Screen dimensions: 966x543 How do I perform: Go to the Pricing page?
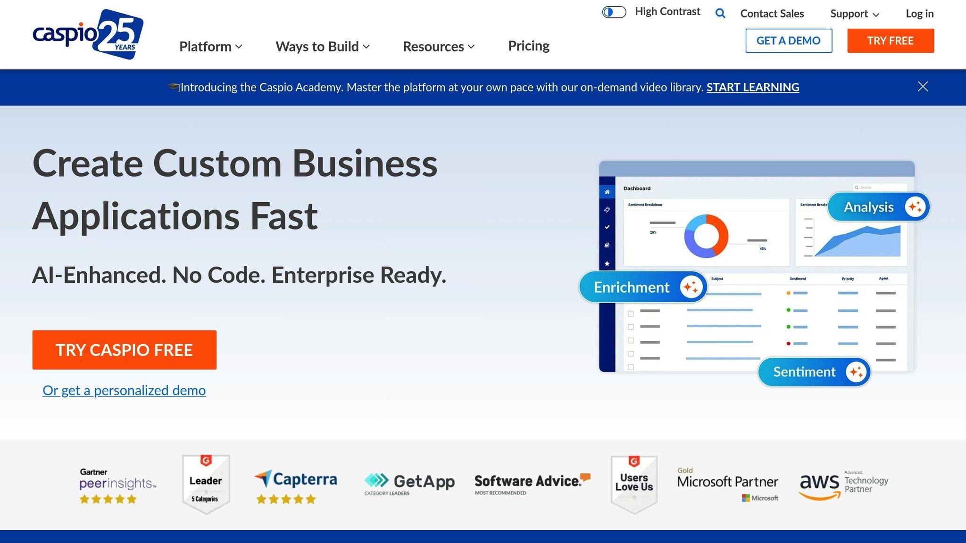click(x=528, y=46)
